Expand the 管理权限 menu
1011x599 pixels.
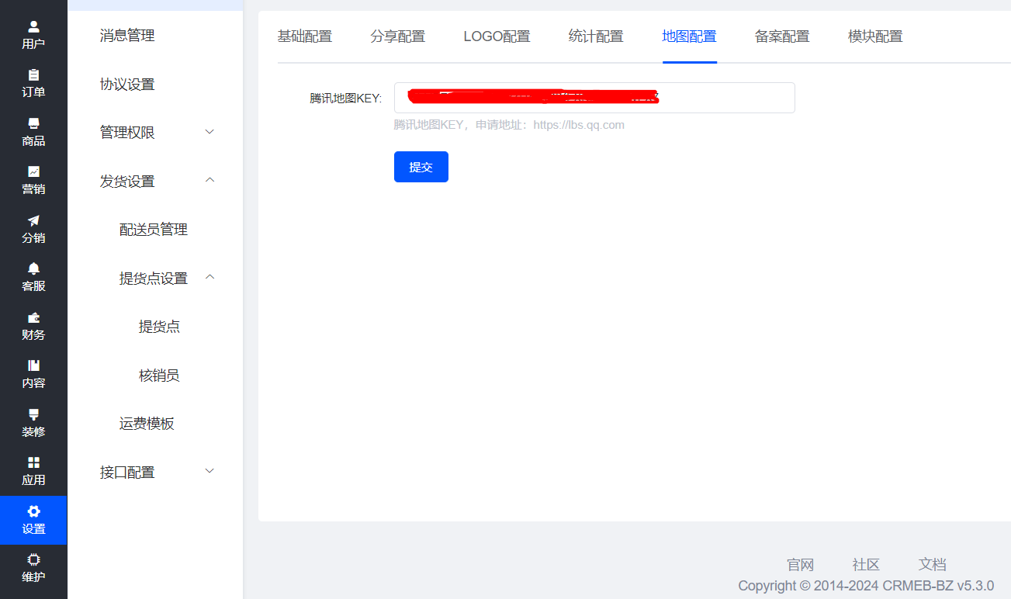click(155, 133)
